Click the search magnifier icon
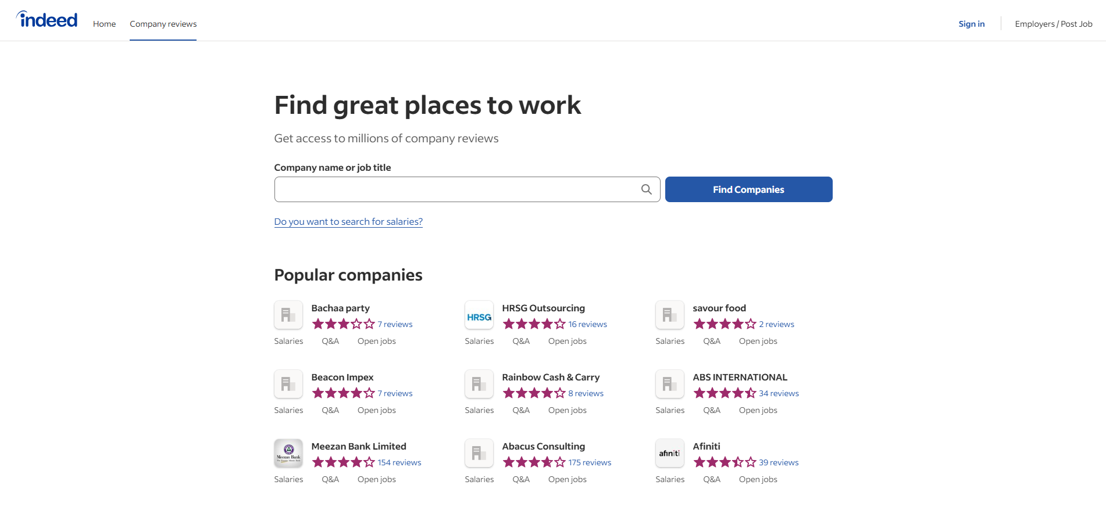The height and width of the screenshot is (528, 1106). (x=646, y=189)
